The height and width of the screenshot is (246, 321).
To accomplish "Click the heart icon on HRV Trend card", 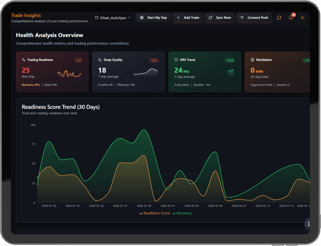I will click(176, 60).
